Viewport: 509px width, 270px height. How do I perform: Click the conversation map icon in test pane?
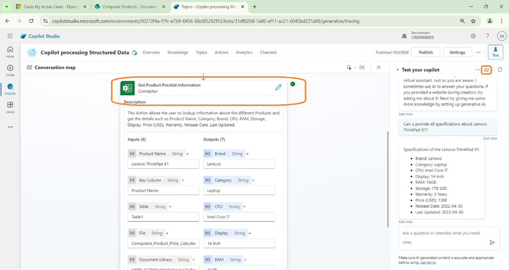click(487, 70)
